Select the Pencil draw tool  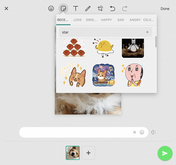88,9
